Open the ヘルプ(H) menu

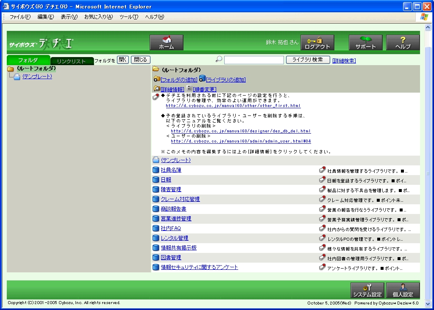tap(155, 17)
